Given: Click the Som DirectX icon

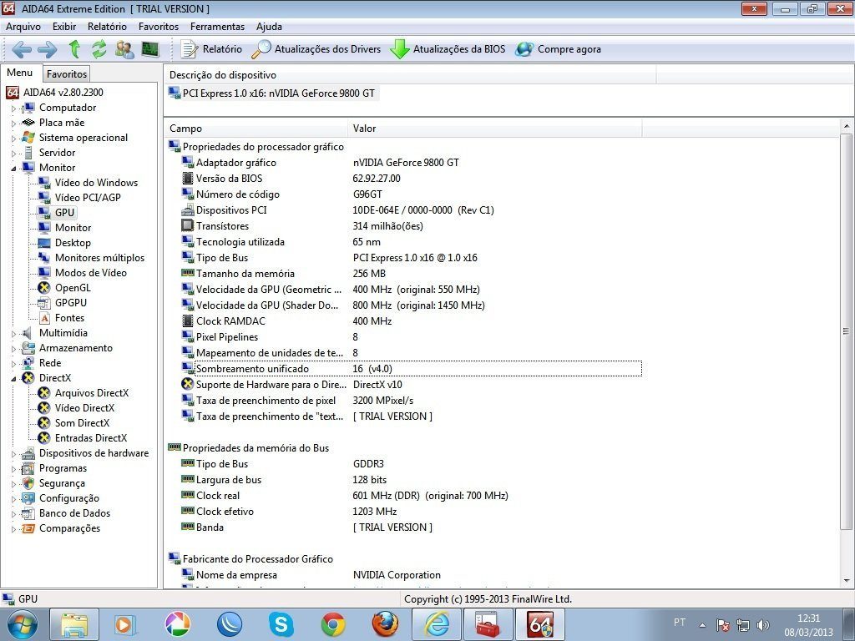Looking at the screenshot, I should (x=44, y=423).
